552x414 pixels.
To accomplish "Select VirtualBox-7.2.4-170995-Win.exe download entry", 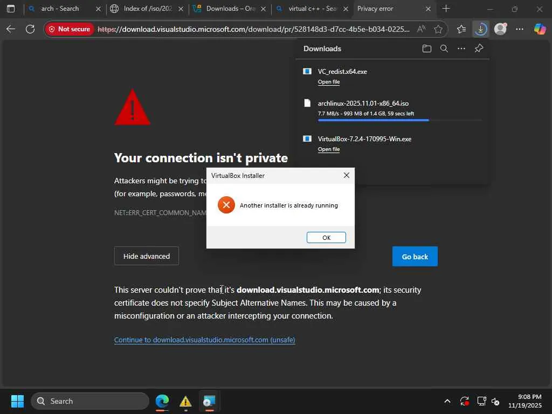I will click(x=392, y=143).
